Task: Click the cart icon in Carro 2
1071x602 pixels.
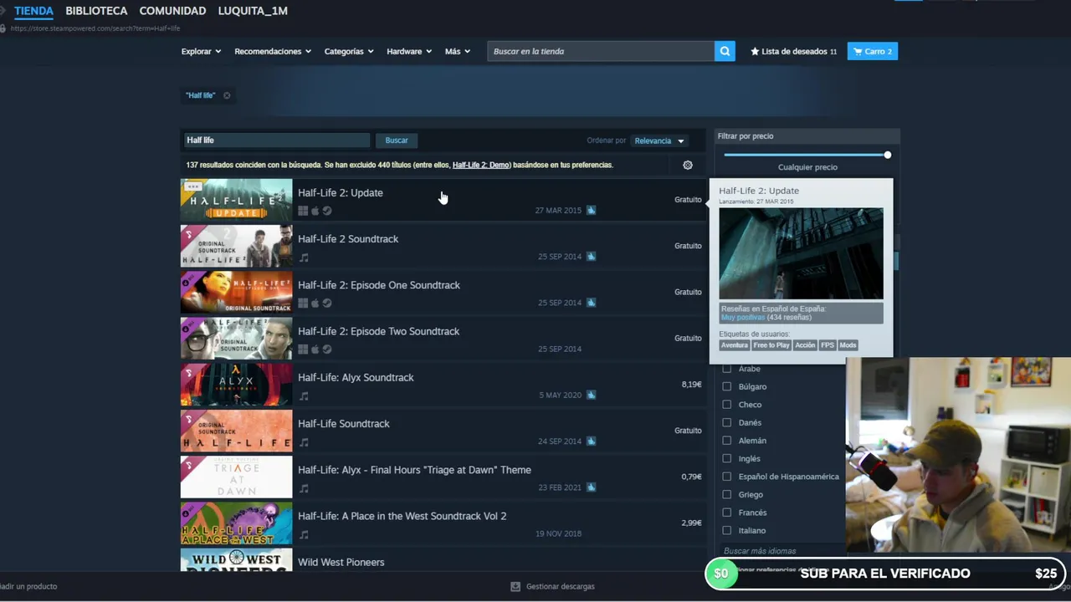Action: [857, 51]
